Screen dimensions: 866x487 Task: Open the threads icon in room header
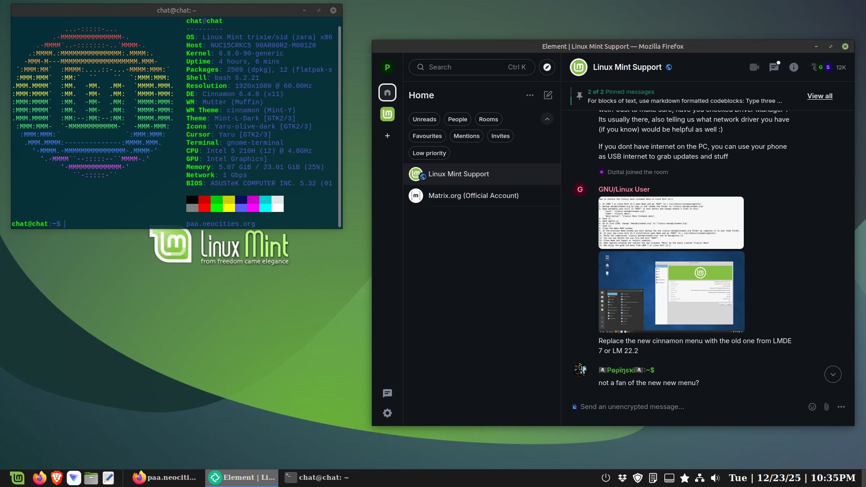pyautogui.click(x=774, y=67)
